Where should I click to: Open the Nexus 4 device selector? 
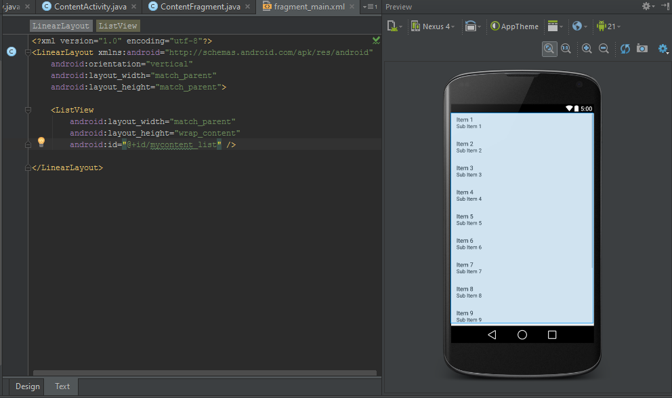(432, 26)
